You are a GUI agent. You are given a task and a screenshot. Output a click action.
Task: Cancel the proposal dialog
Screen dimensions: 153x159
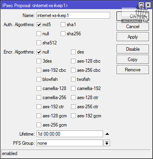[x=133, y=27]
